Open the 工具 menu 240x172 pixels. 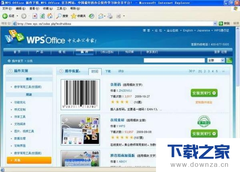pyautogui.click(x=61, y=8)
